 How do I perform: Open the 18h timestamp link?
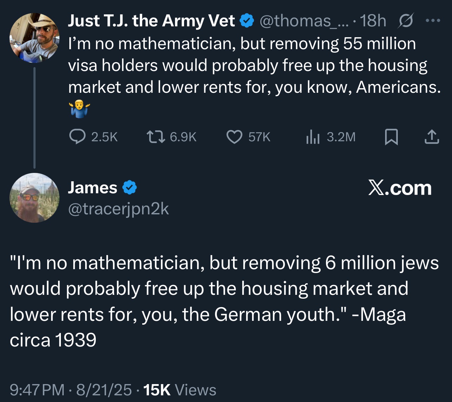click(x=373, y=21)
